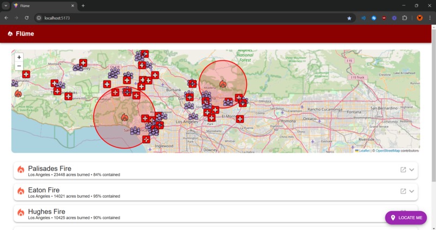Bookmark this page with the star icon

pyautogui.click(x=349, y=18)
